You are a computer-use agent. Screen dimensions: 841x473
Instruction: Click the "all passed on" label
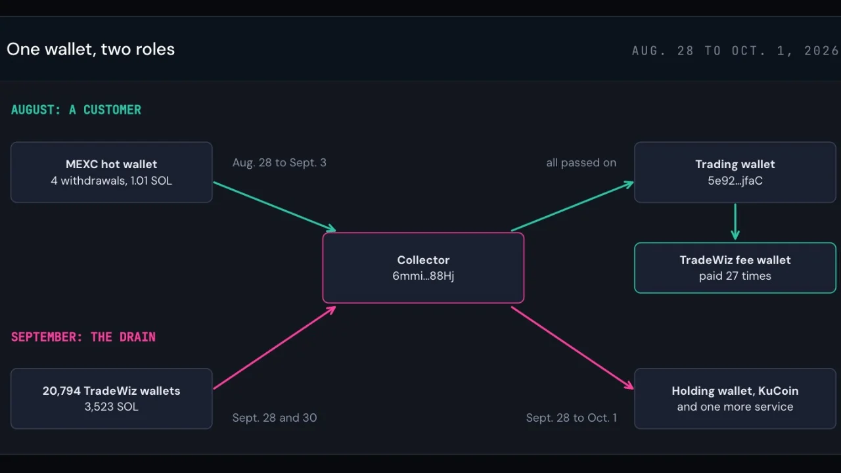[x=581, y=162]
